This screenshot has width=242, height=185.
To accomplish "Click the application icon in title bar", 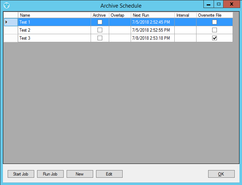I will (x=6, y=5).
